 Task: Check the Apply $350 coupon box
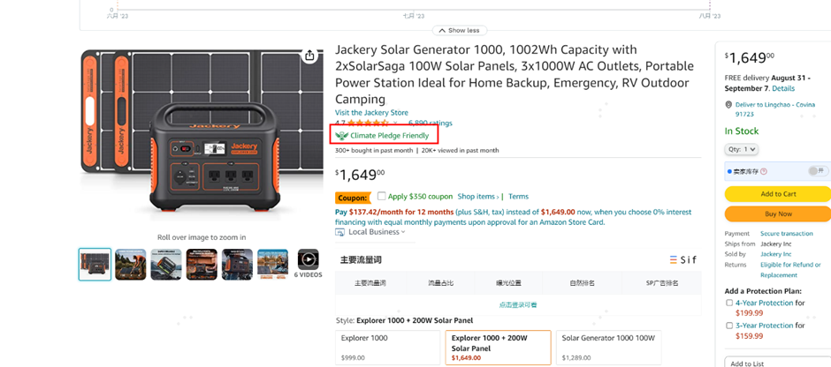point(381,196)
